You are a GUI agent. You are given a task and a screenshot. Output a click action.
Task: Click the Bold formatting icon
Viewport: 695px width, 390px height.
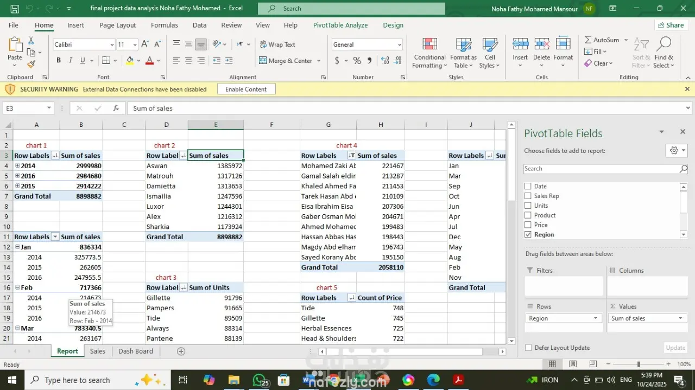click(59, 61)
